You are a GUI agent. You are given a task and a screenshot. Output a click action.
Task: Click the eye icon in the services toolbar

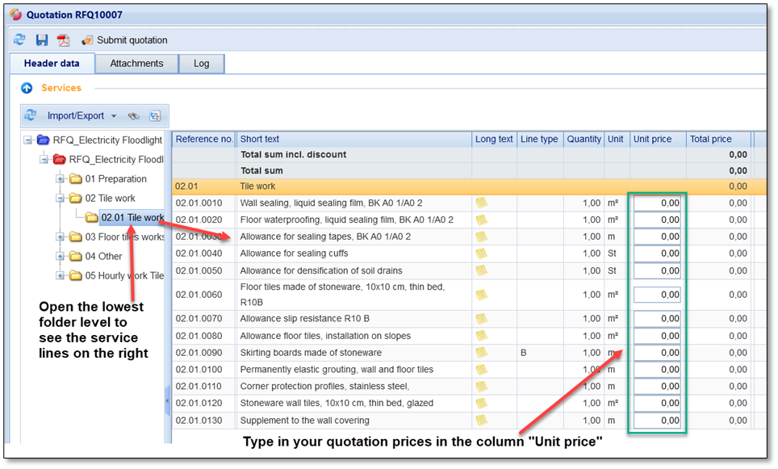pos(133,115)
